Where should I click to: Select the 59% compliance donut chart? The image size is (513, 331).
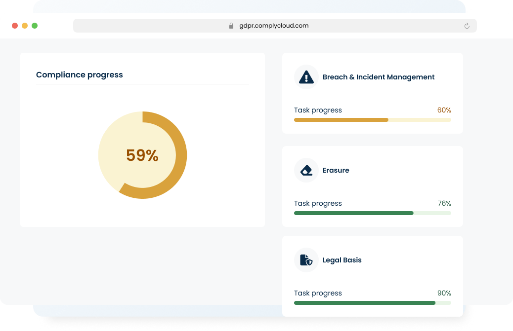142,155
